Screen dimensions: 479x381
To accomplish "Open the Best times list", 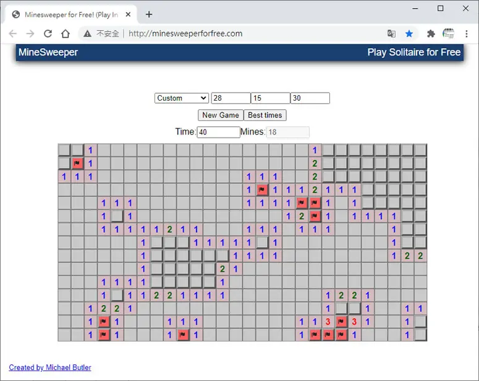I will coord(265,115).
